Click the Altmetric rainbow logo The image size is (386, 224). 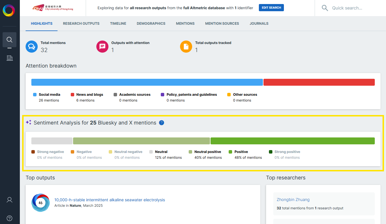(x=9, y=11)
